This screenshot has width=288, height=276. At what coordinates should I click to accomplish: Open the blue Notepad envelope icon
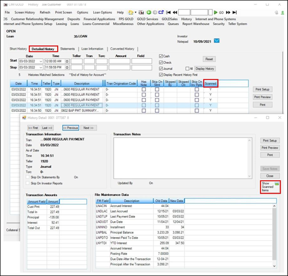point(216,41)
